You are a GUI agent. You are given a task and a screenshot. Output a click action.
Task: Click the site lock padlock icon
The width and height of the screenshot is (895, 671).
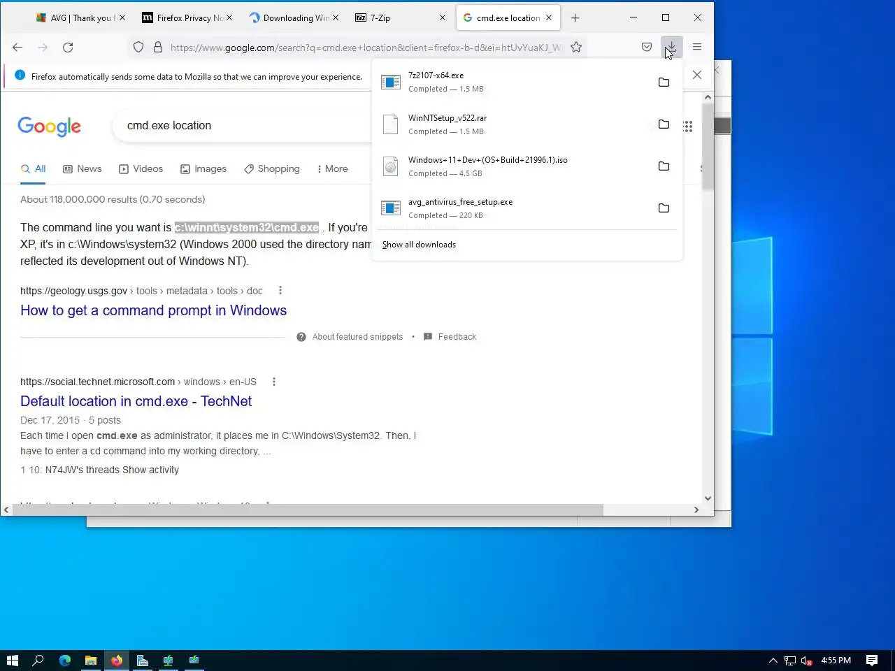click(x=158, y=47)
